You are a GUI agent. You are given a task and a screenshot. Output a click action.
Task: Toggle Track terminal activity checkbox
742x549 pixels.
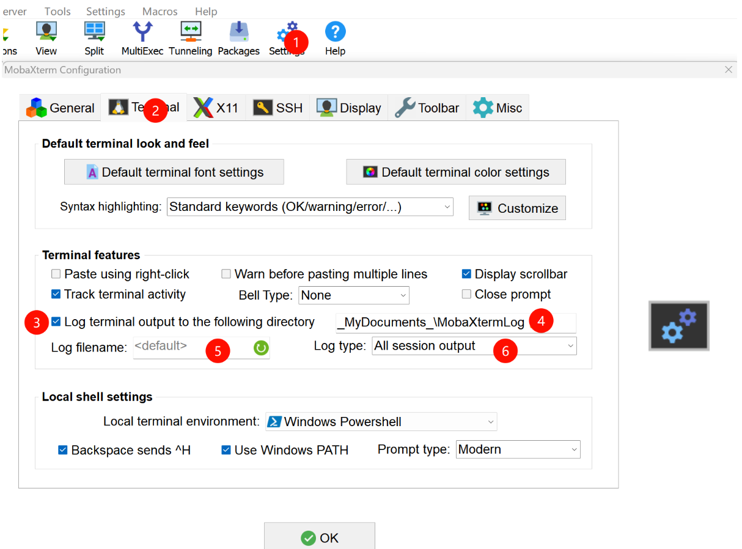point(56,294)
